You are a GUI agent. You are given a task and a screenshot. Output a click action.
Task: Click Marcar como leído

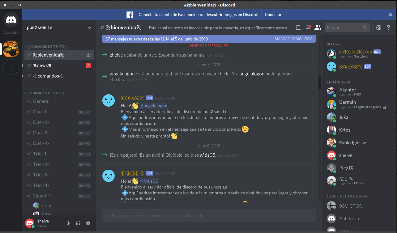(x=294, y=39)
